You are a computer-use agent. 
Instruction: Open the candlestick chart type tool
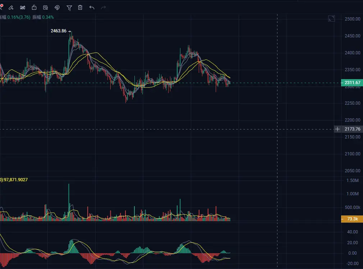22,8
